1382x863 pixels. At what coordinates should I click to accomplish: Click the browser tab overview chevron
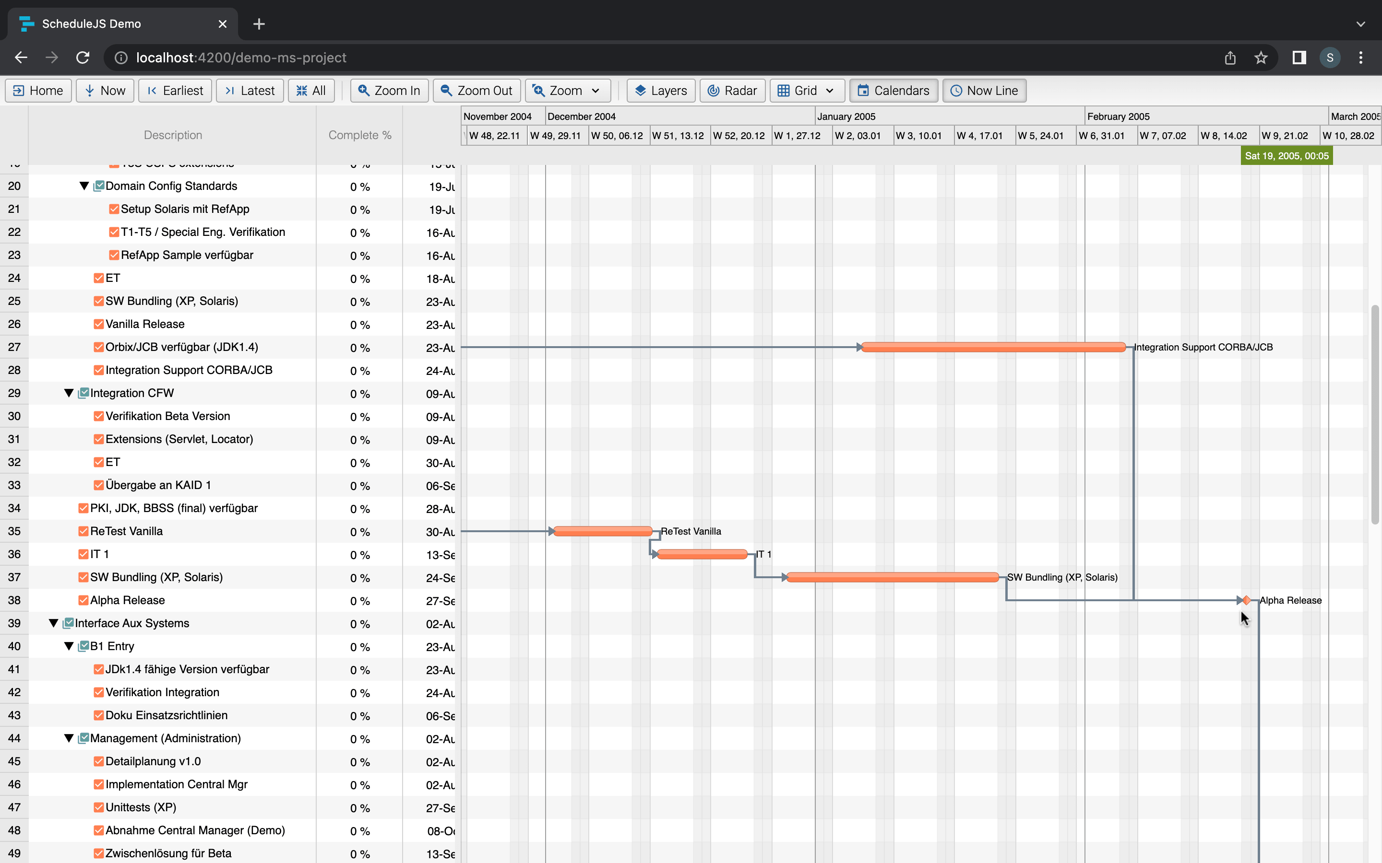click(x=1361, y=23)
